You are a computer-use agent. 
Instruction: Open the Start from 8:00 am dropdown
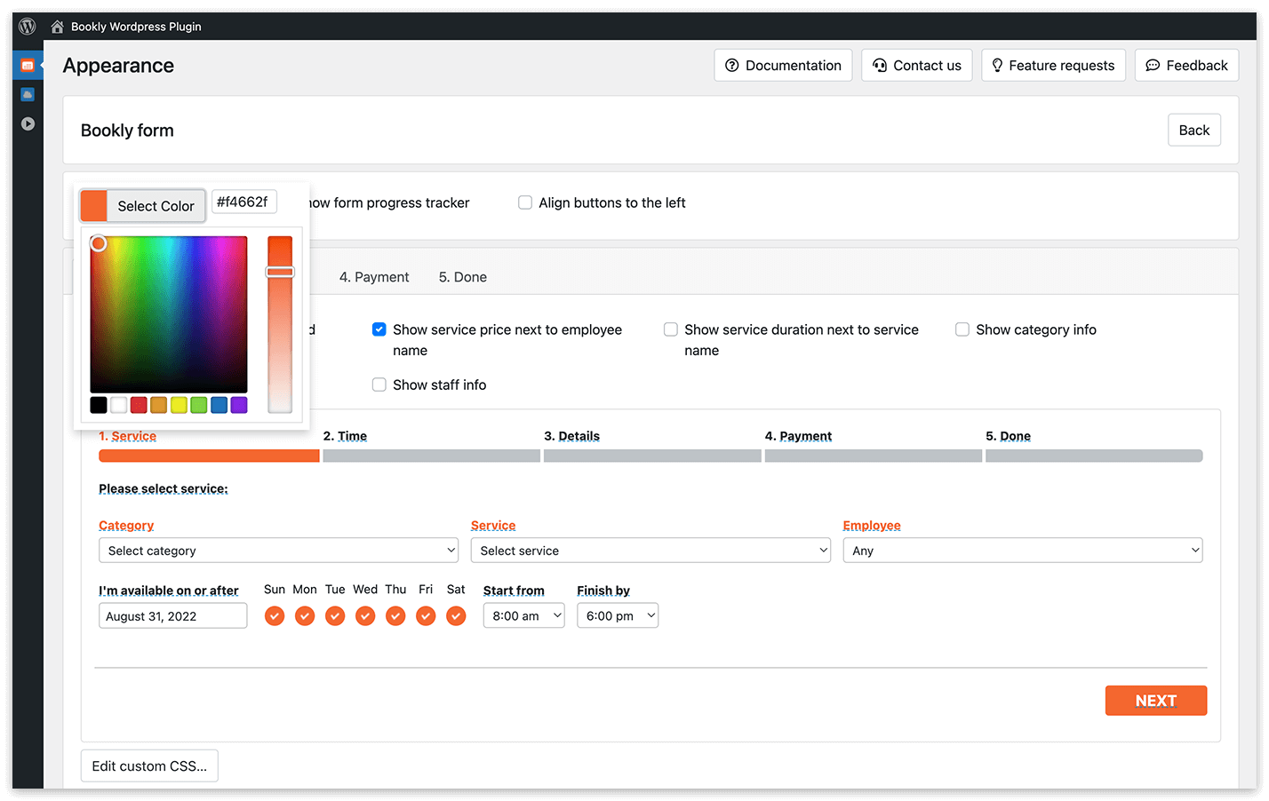[x=524, y=615]
